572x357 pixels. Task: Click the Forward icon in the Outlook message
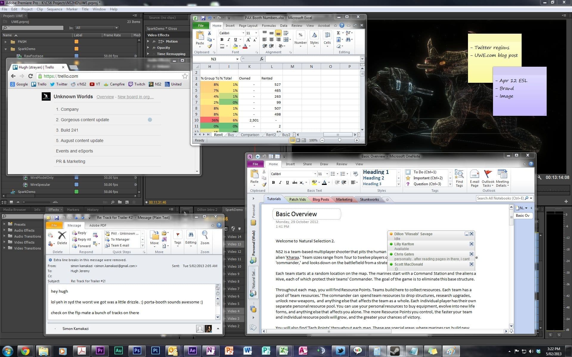[75, 246]
